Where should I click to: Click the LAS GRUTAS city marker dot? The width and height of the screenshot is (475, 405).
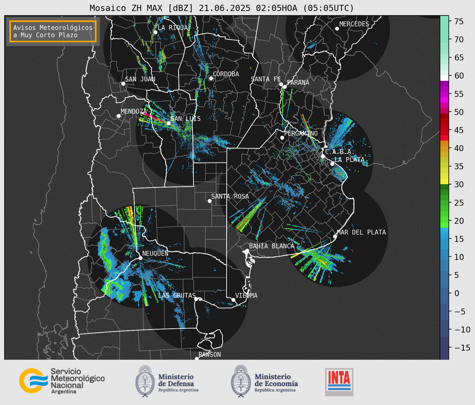pos(196,299)
